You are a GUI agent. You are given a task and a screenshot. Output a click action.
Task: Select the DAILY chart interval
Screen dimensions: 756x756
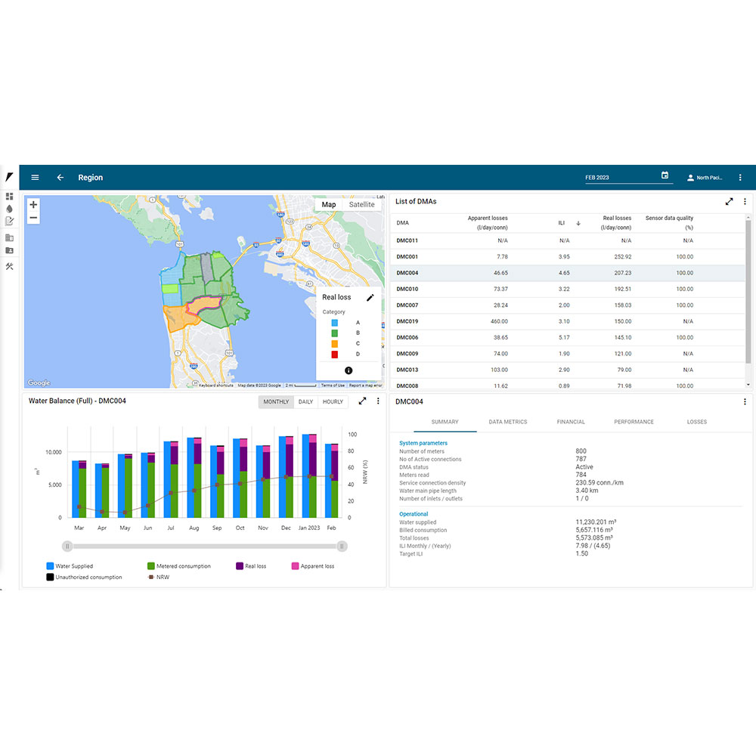pyautogui.click(x=305, y=402)
